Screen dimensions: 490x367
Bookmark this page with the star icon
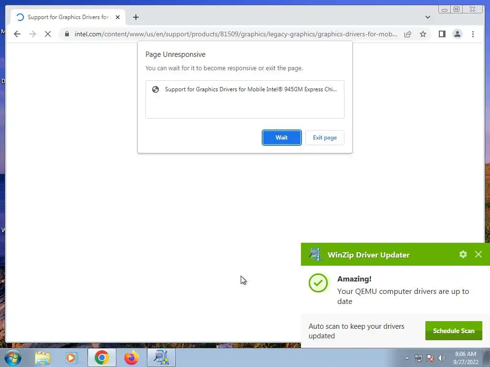423,34
